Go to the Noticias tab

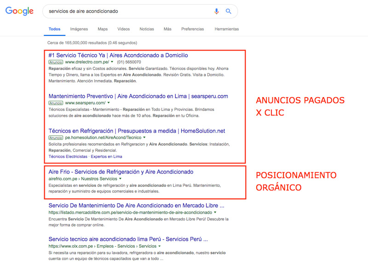click(147, 29)
